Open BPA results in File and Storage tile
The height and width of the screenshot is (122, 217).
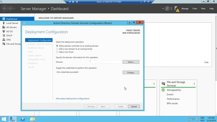(172, 103)
